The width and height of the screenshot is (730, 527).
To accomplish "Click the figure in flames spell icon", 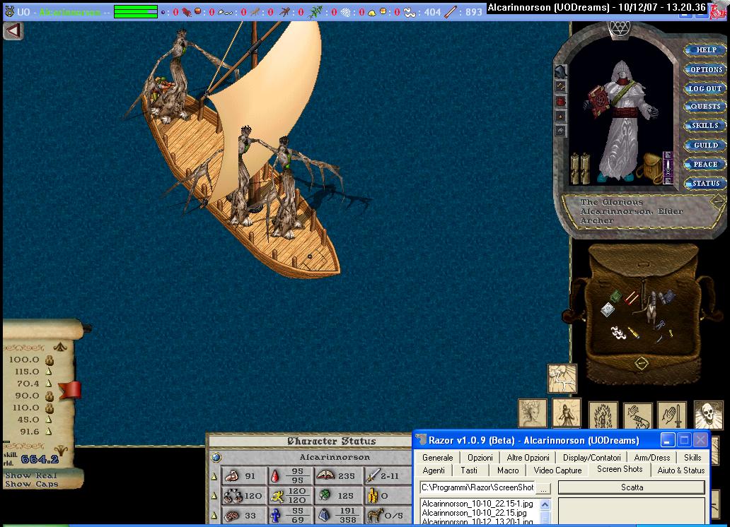I will 603,415.
